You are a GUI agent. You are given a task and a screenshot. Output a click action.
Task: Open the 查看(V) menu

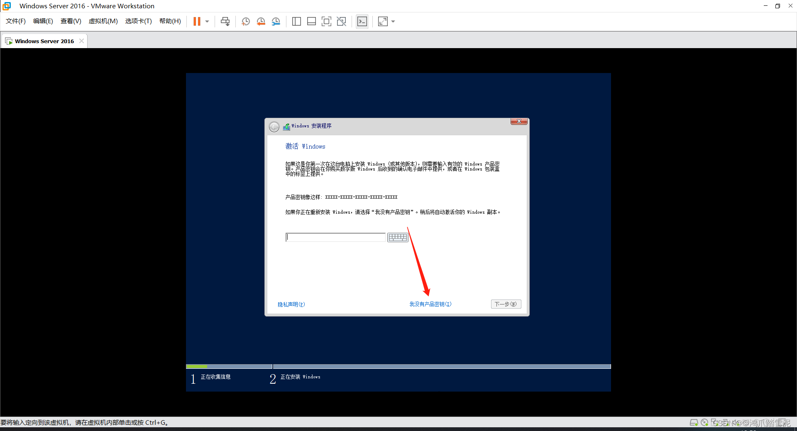coord(71,21)
